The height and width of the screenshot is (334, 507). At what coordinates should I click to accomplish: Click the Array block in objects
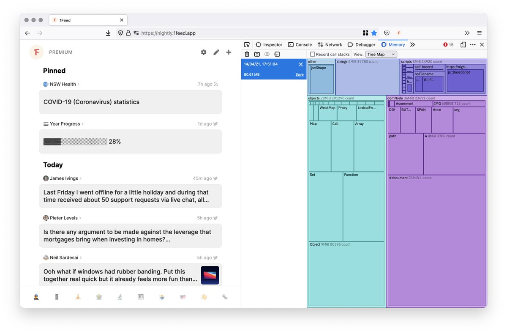[x=369, y=146]
